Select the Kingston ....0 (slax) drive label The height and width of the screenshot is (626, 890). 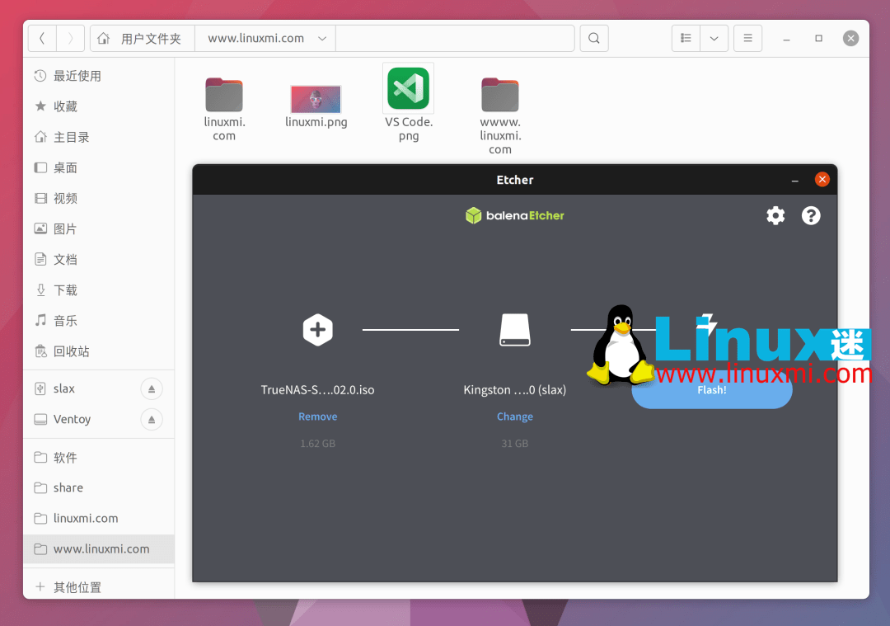tap(515, 389)
